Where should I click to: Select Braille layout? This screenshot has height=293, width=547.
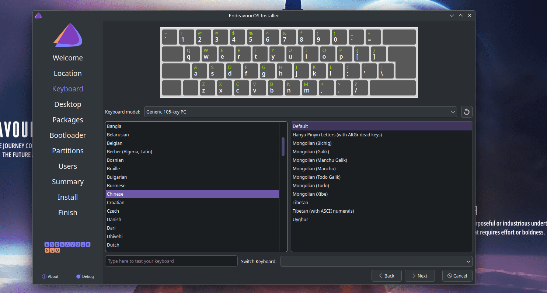192,169
